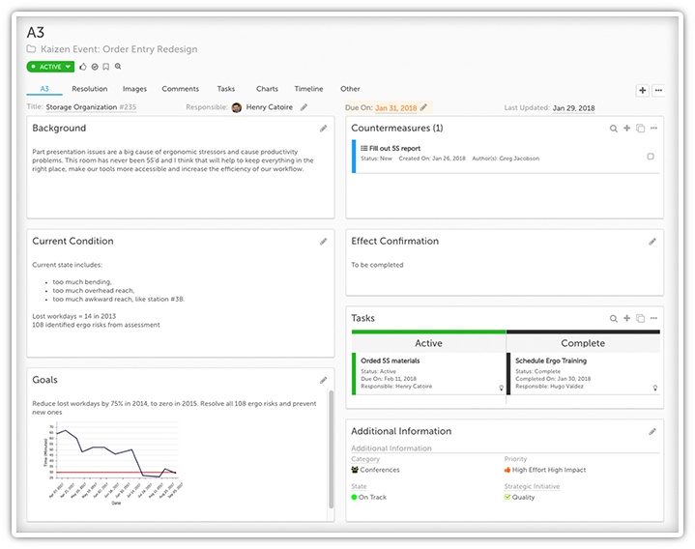Click lightbulb icon on Schedule Ergo Training task
Screen dimensions: 695x549
[x=655, y=388]
